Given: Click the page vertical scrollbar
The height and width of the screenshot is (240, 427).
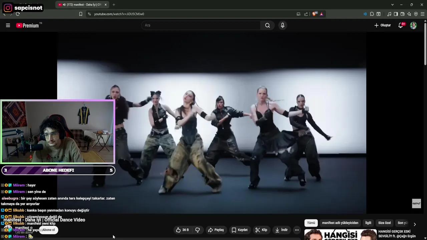Looking at the screenshot, I should pos(425,43).
